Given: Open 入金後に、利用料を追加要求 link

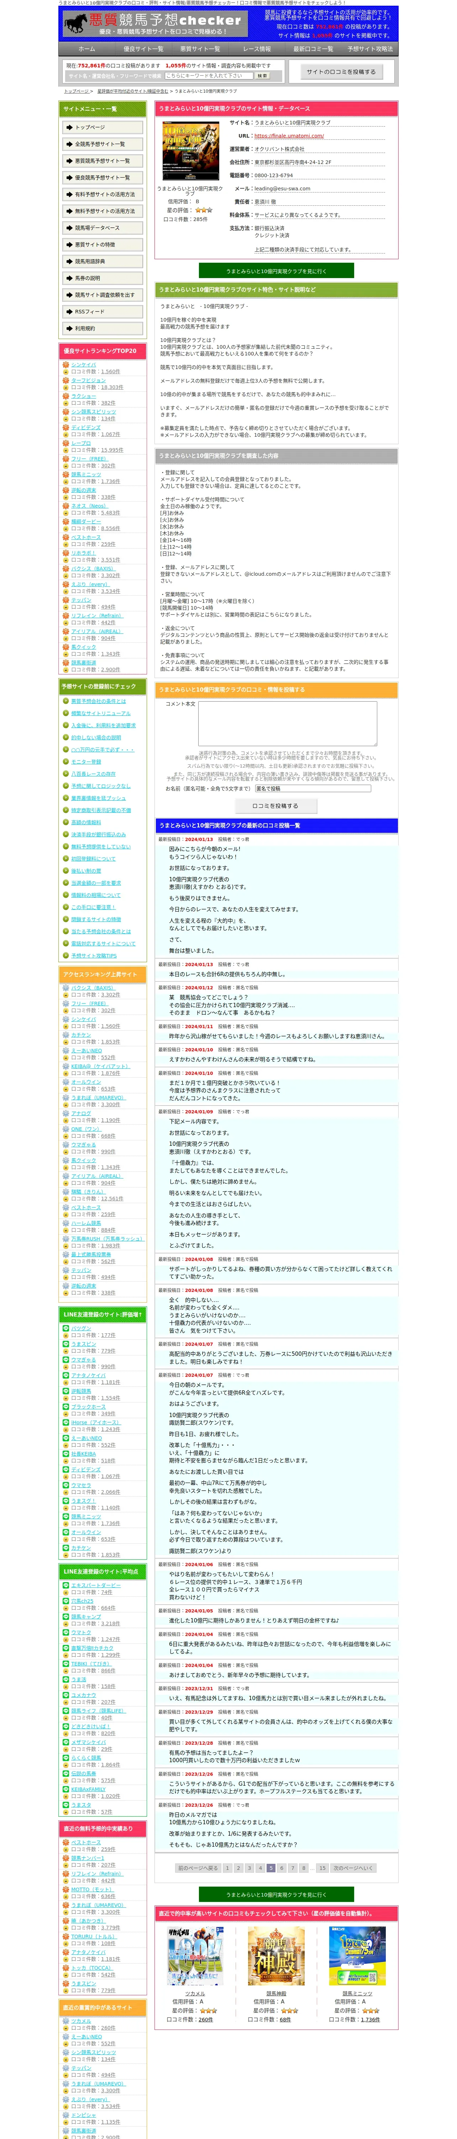Looking at the screenshot, I should click(103, 726).
